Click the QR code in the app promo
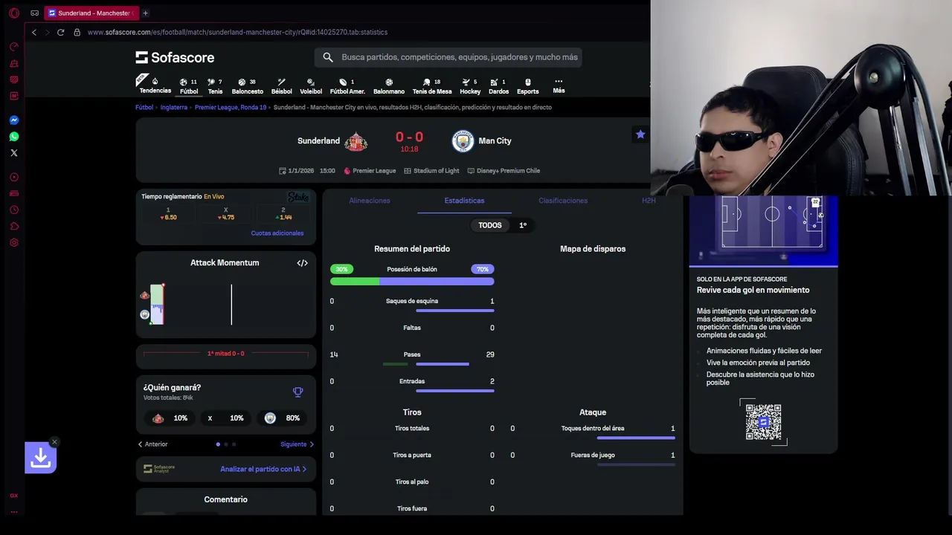The image size is (952, 535). 763,422
